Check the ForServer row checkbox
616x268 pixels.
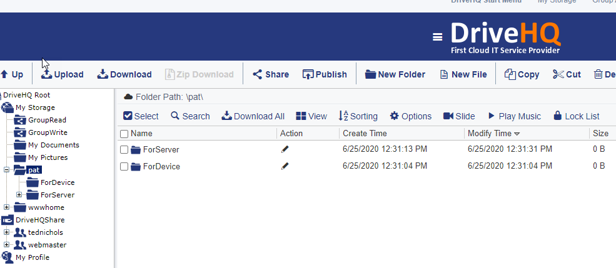[124, 149]
